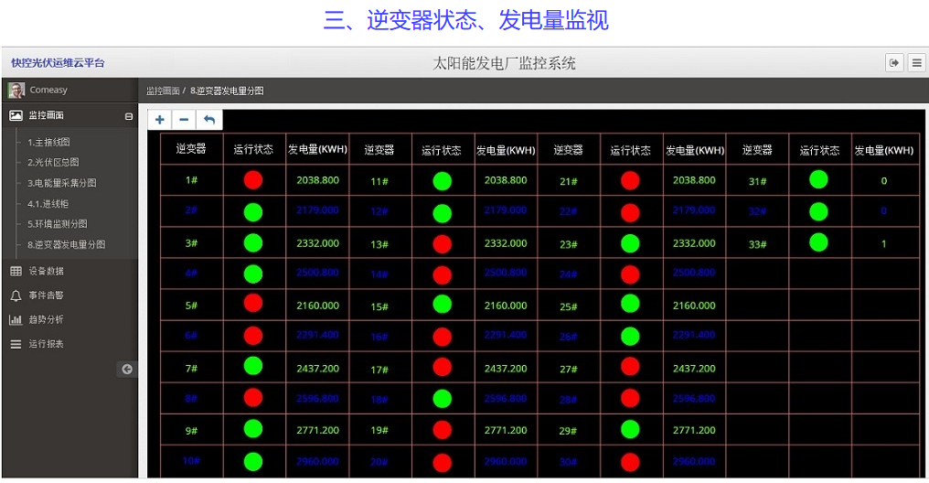929x483 pixels.
Task: Open 5.环境监测分图 in sidebar
Action: tap(57, 223)
